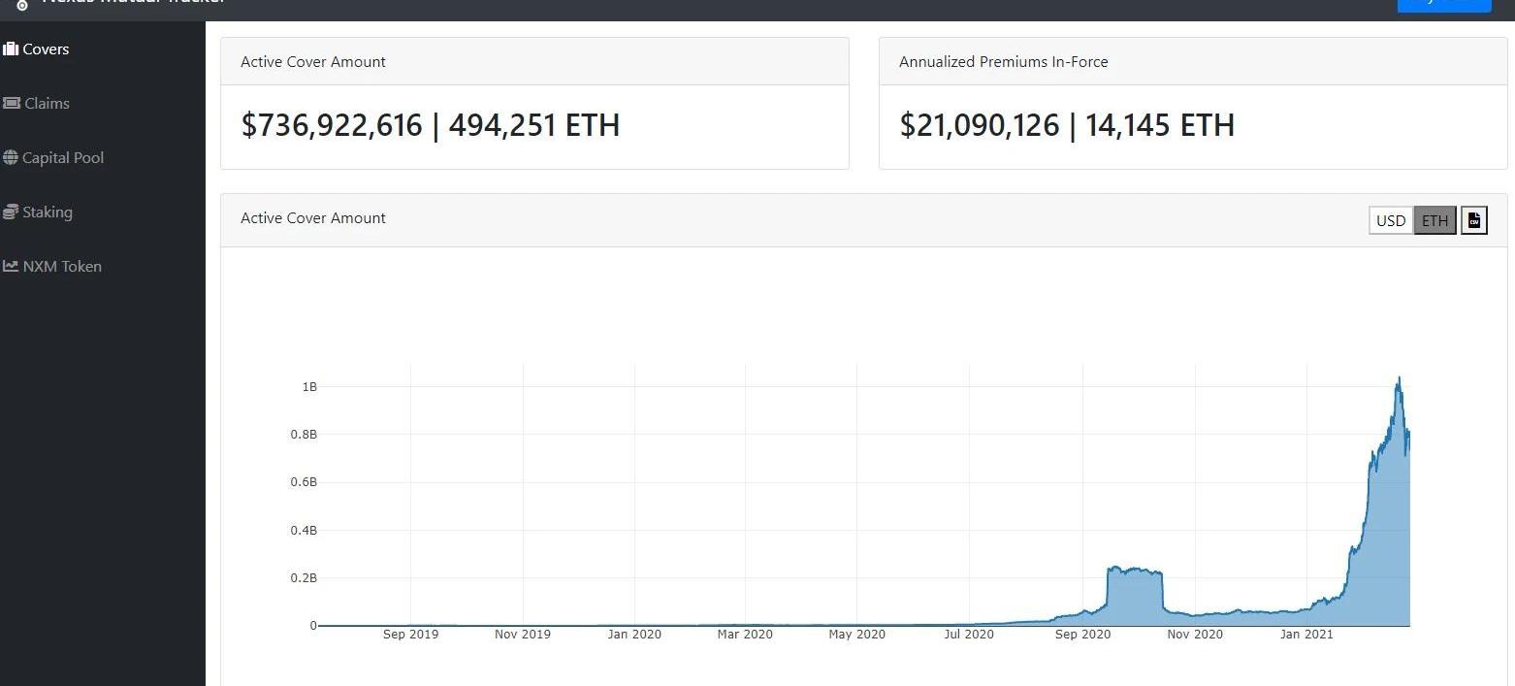Viewport: 1515px width, 686px height.
Task: Open the Capital Pool page
Action: click(63, 157)
